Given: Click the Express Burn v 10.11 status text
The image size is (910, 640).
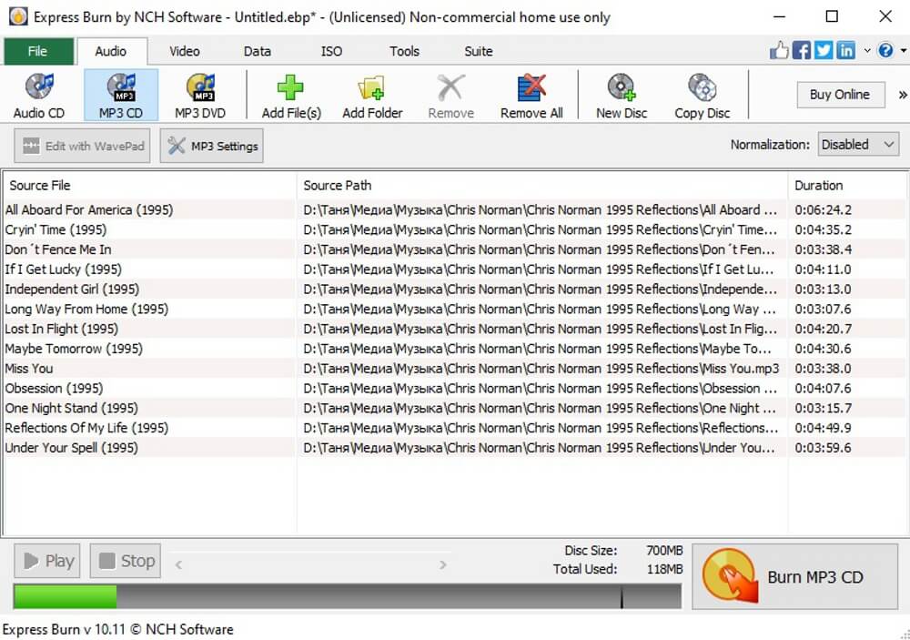Looking at the screenshot, I should [x=117, y=629].
